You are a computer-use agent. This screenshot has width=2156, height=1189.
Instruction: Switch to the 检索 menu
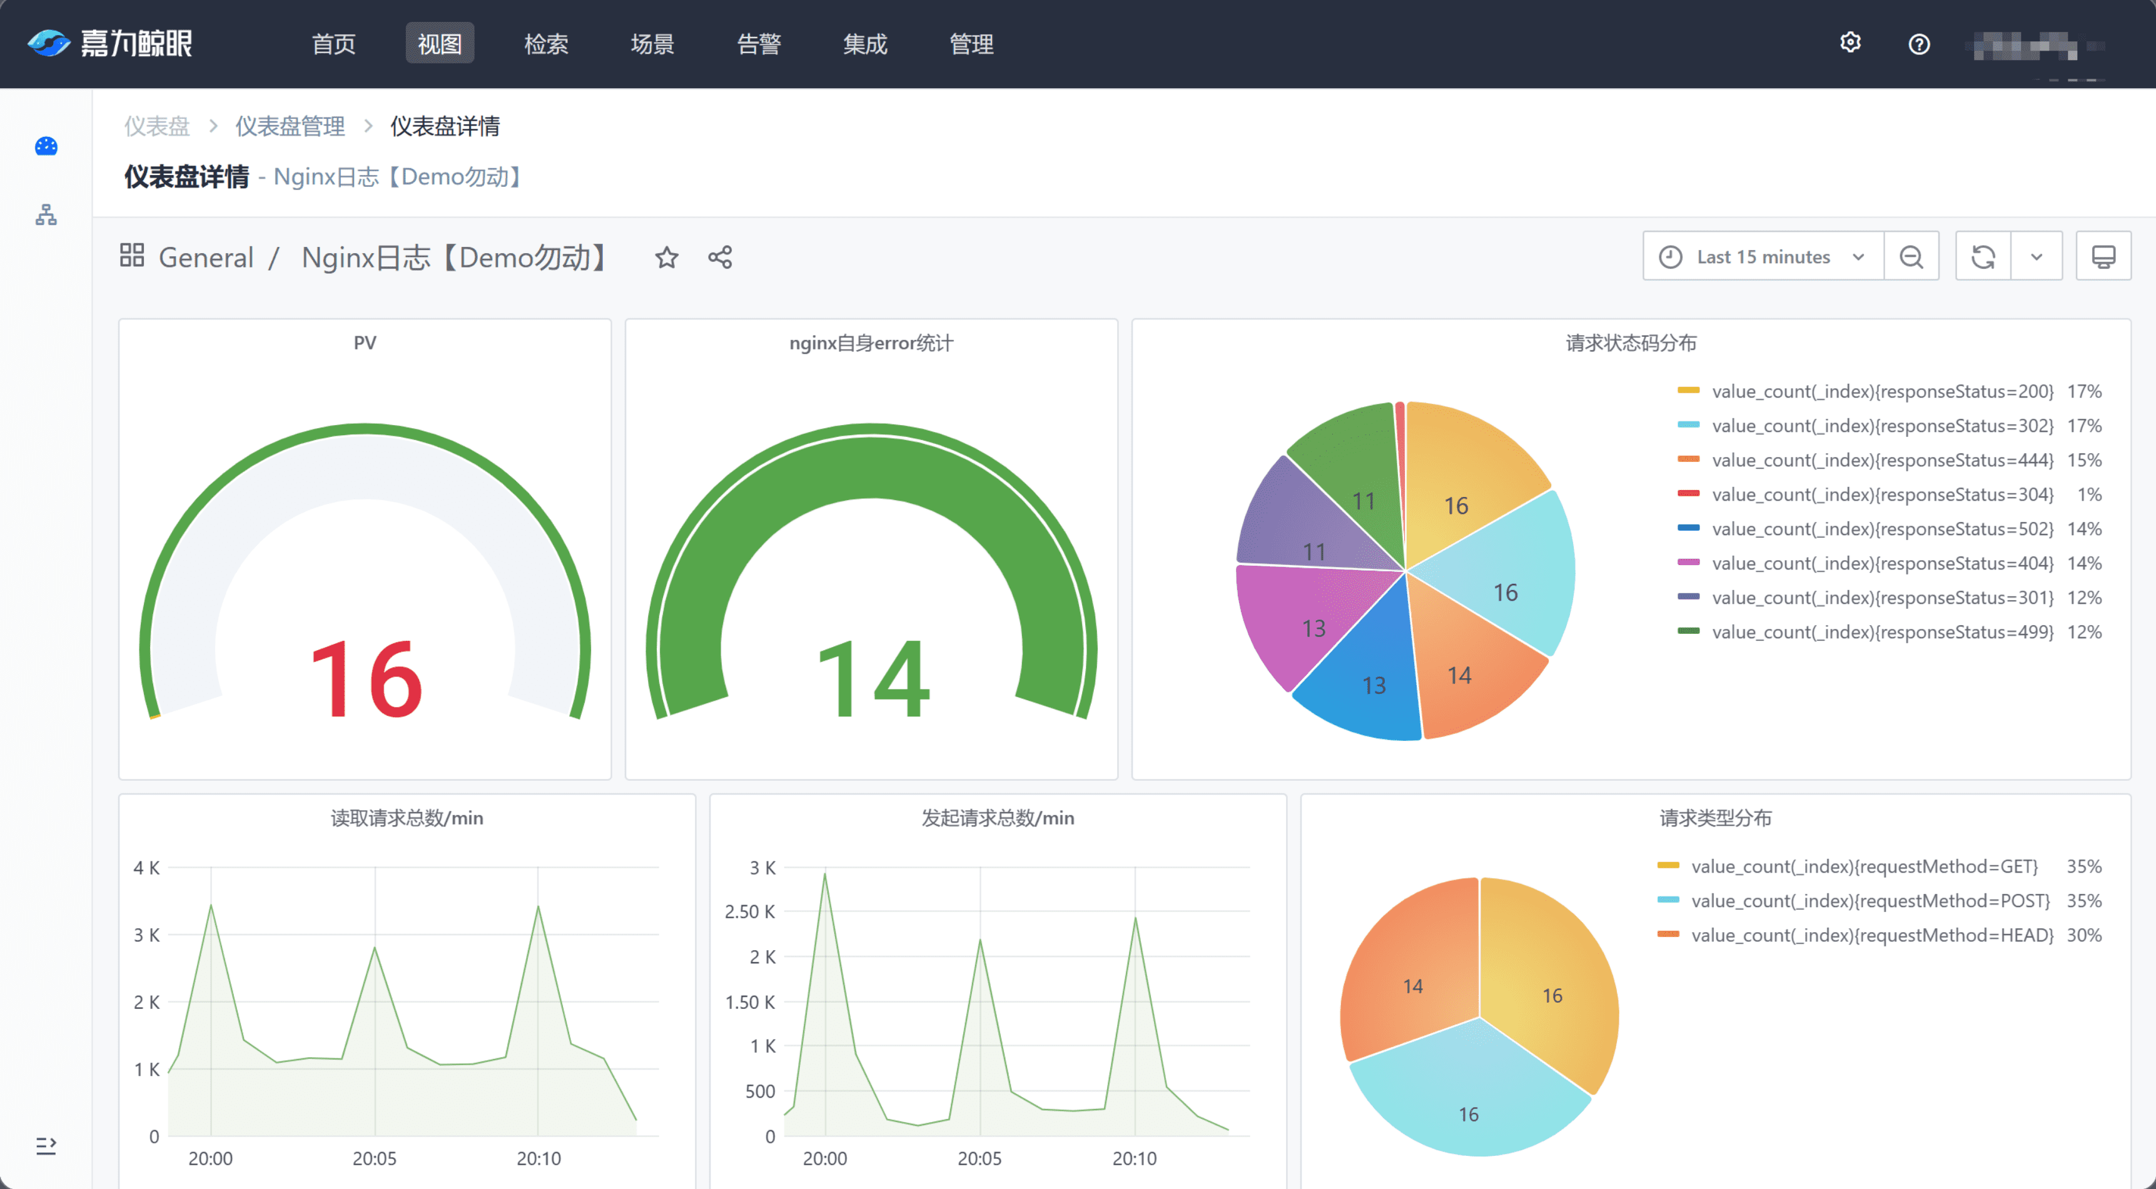(x=545, y=44)
